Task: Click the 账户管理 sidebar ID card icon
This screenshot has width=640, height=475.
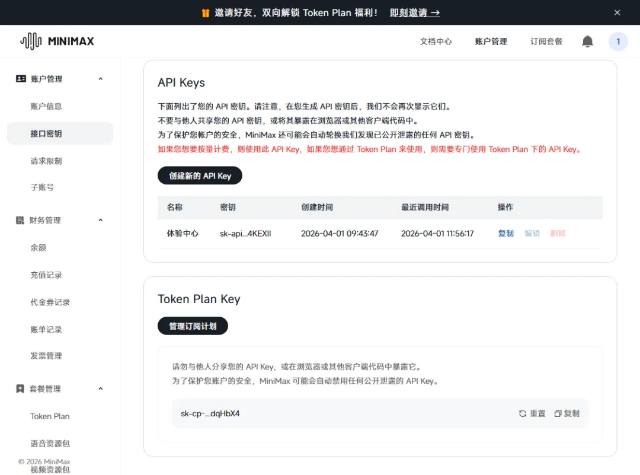Action: pyautogui.click(x=21, y=79)
